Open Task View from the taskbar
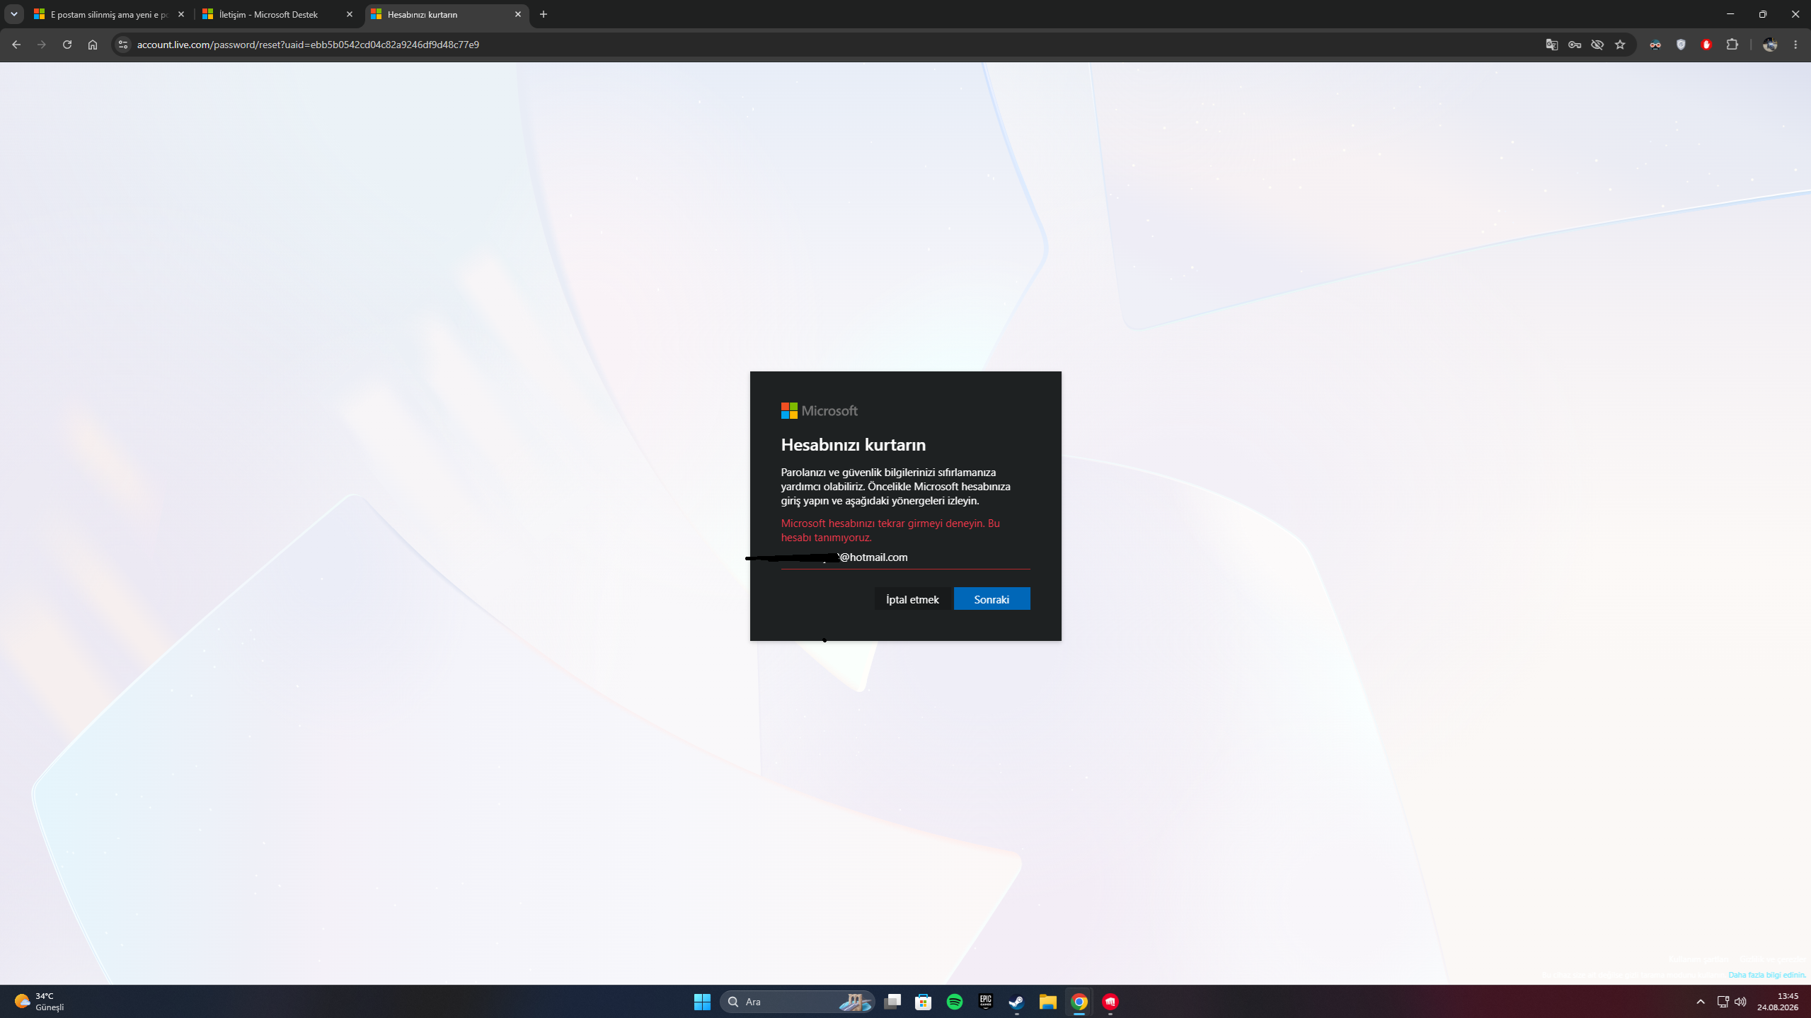The width and height of the screenshot is (1811, 1018). 892,1002
